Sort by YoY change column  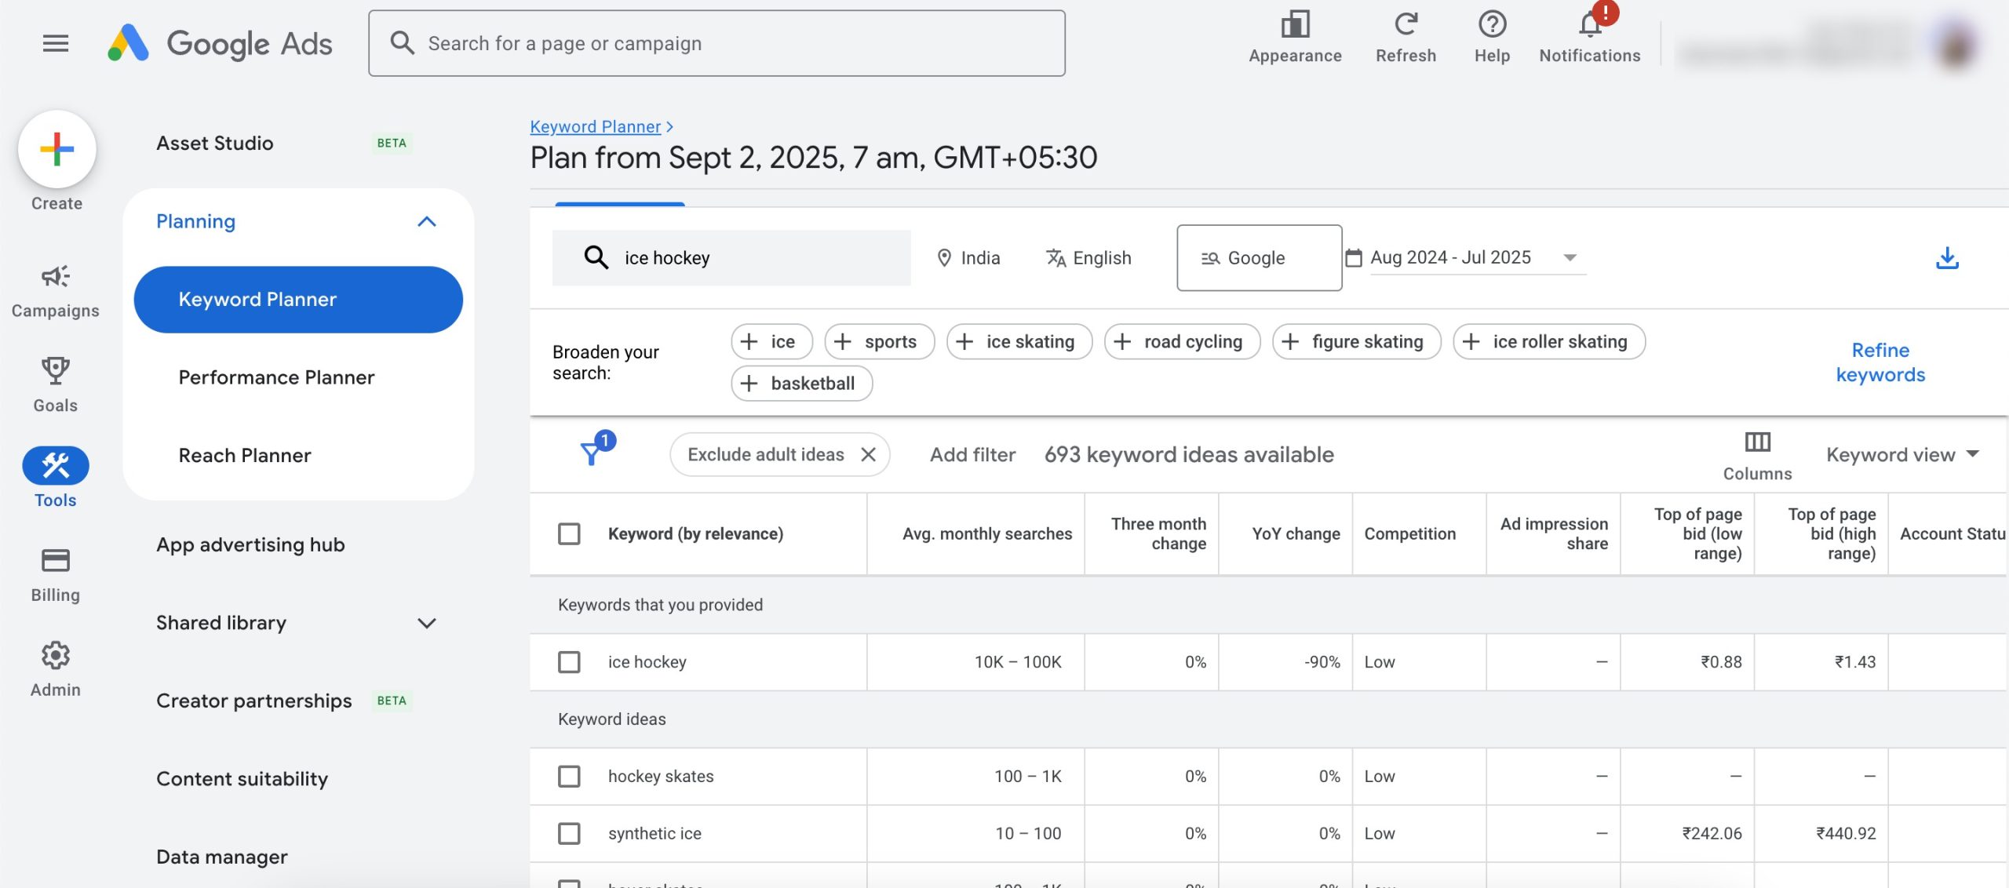[x=1296, y=534]
